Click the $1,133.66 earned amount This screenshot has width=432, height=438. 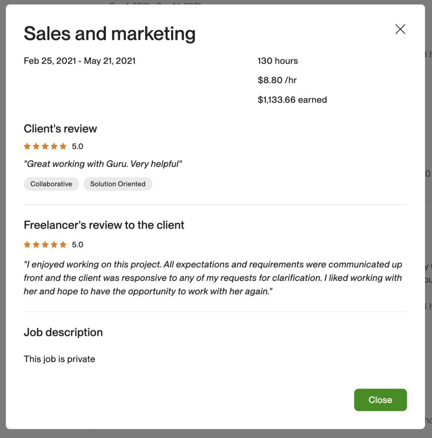292,100
